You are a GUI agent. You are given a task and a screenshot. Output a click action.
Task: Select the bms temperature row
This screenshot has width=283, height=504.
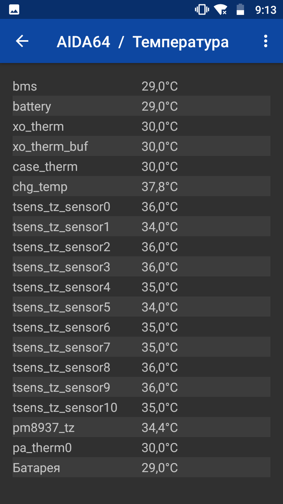[x=141, y=86]
